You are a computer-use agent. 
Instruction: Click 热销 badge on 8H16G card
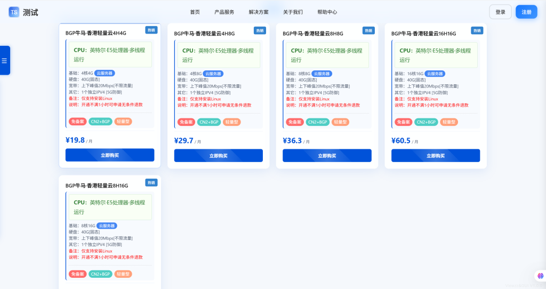pyautogui.click(x=151, y=182)
